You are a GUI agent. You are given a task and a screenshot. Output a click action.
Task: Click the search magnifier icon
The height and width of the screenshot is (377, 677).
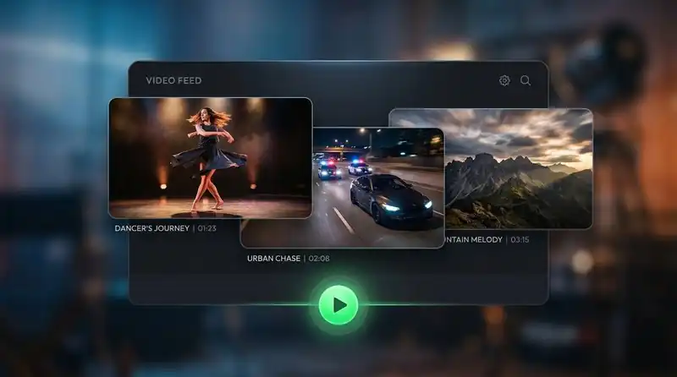(x=526, y=80)
